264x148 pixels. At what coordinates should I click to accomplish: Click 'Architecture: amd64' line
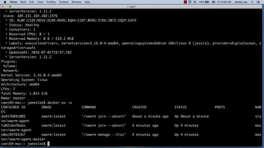(x=20, y=84)
